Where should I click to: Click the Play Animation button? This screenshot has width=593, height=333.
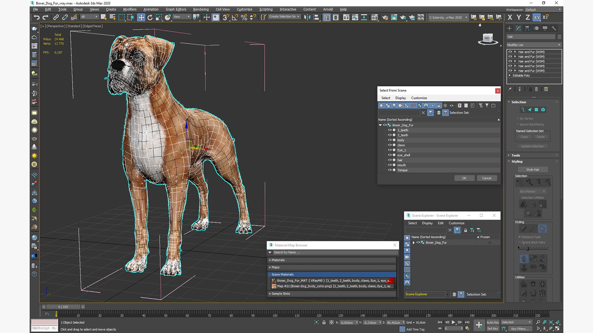point(453,322)
